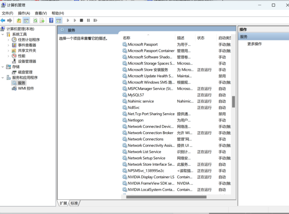Select the Network Setup Service row
The width and height of the screenshot is (289, 214).
(176, 158)
